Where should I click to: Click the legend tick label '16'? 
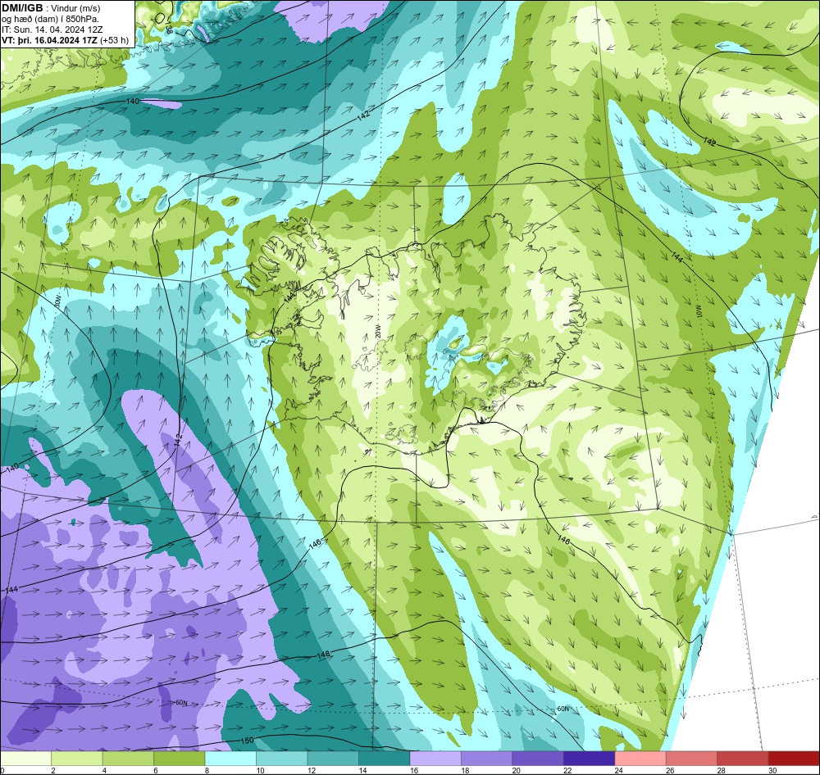(x=412, y=770)
